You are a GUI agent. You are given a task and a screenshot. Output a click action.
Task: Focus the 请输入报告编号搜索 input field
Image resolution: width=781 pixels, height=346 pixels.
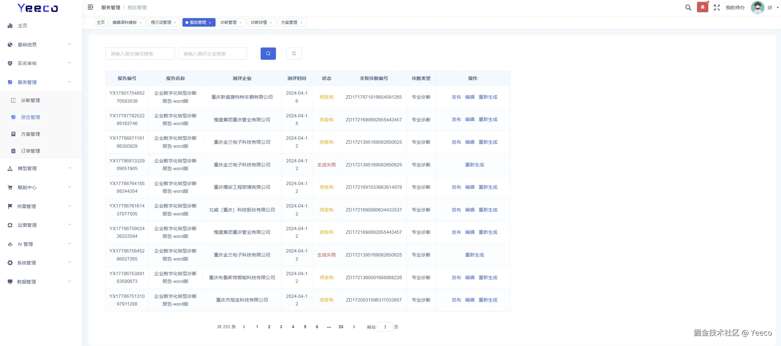point(140,54)
